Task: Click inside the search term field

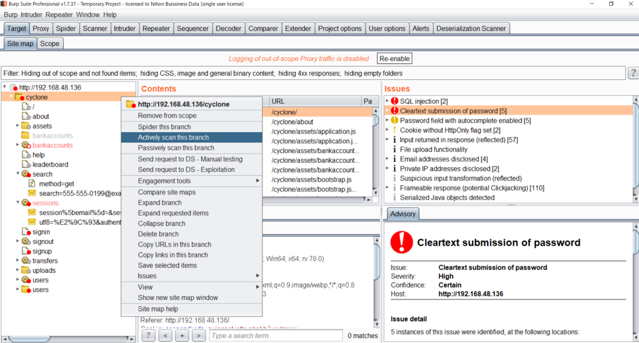Action: click(x=275, y=336)
